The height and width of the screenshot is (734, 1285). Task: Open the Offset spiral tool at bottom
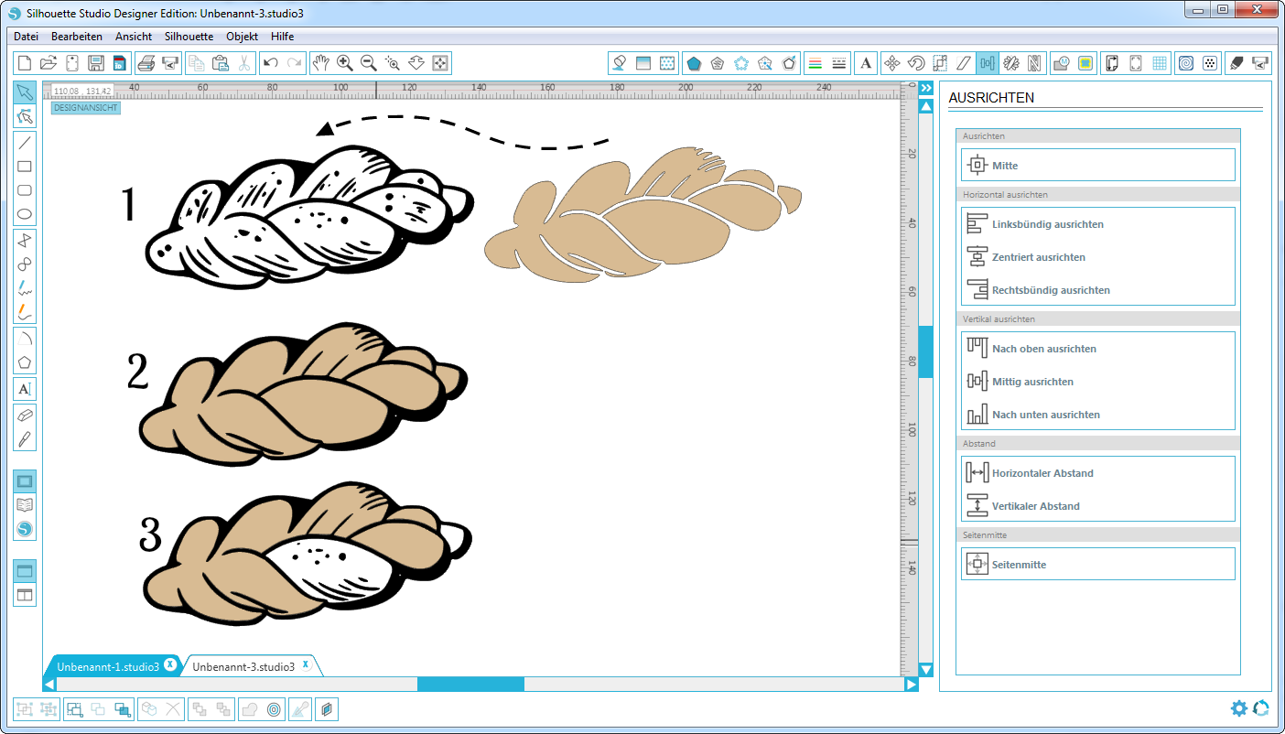[x=273, y=708]
